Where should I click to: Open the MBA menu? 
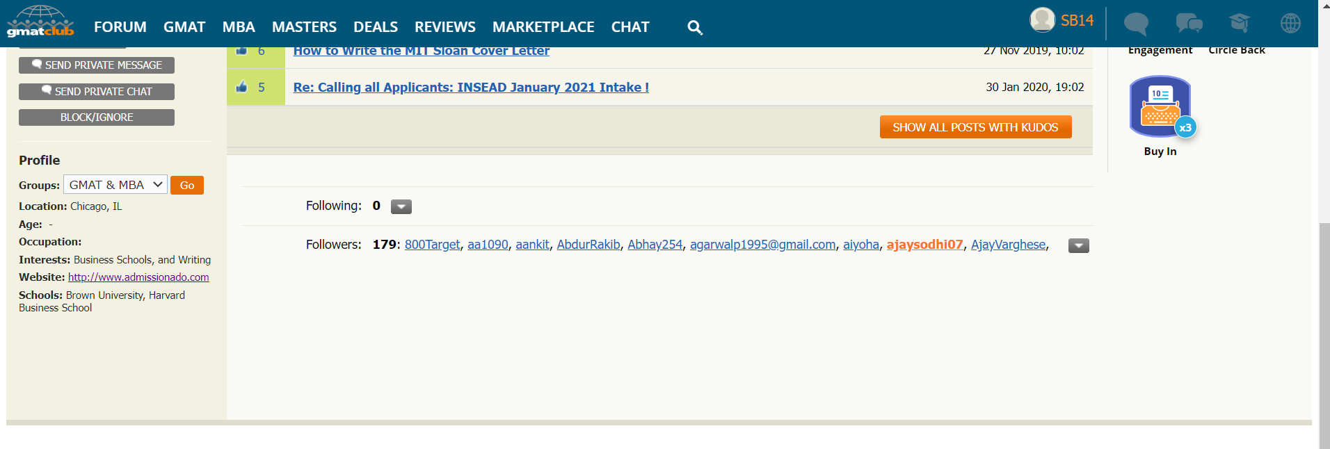239,27
